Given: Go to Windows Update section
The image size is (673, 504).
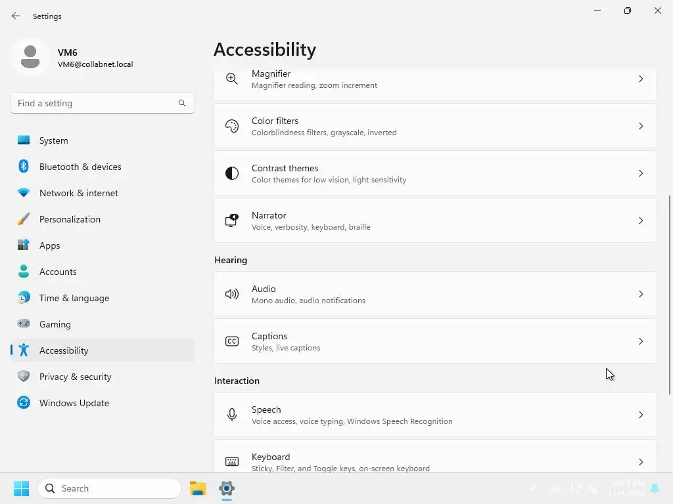Looking at the screenshot, I should (x=74, y=403).
